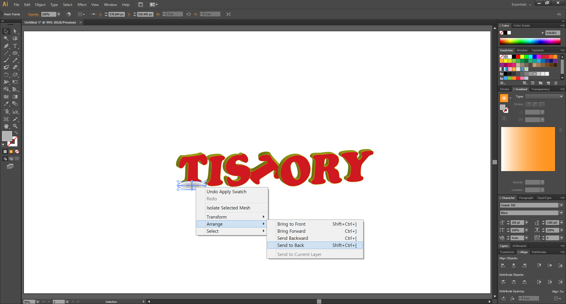The width and height of the screenshot is (566, 304).
Task: Select the Line Segment tool
Action: pyautogui.click(x=6, y=53)
